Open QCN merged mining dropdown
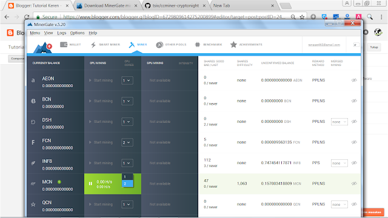388x218 pixels. tap(339, 205)
